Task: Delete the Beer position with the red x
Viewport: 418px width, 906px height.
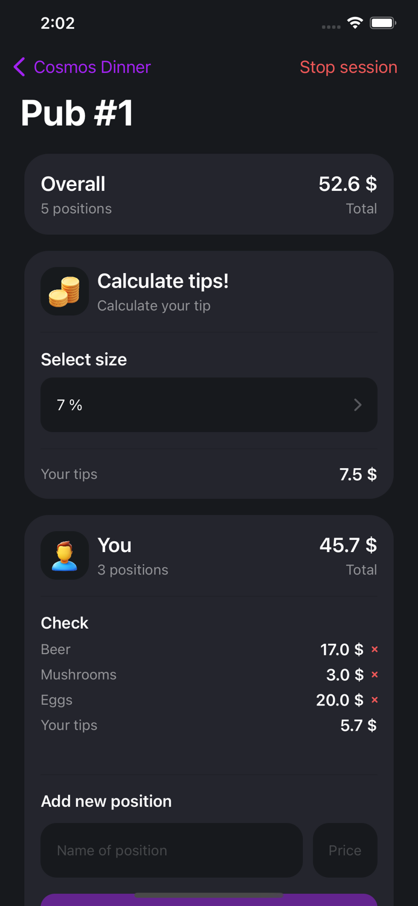Action: (x=375, y=649)
